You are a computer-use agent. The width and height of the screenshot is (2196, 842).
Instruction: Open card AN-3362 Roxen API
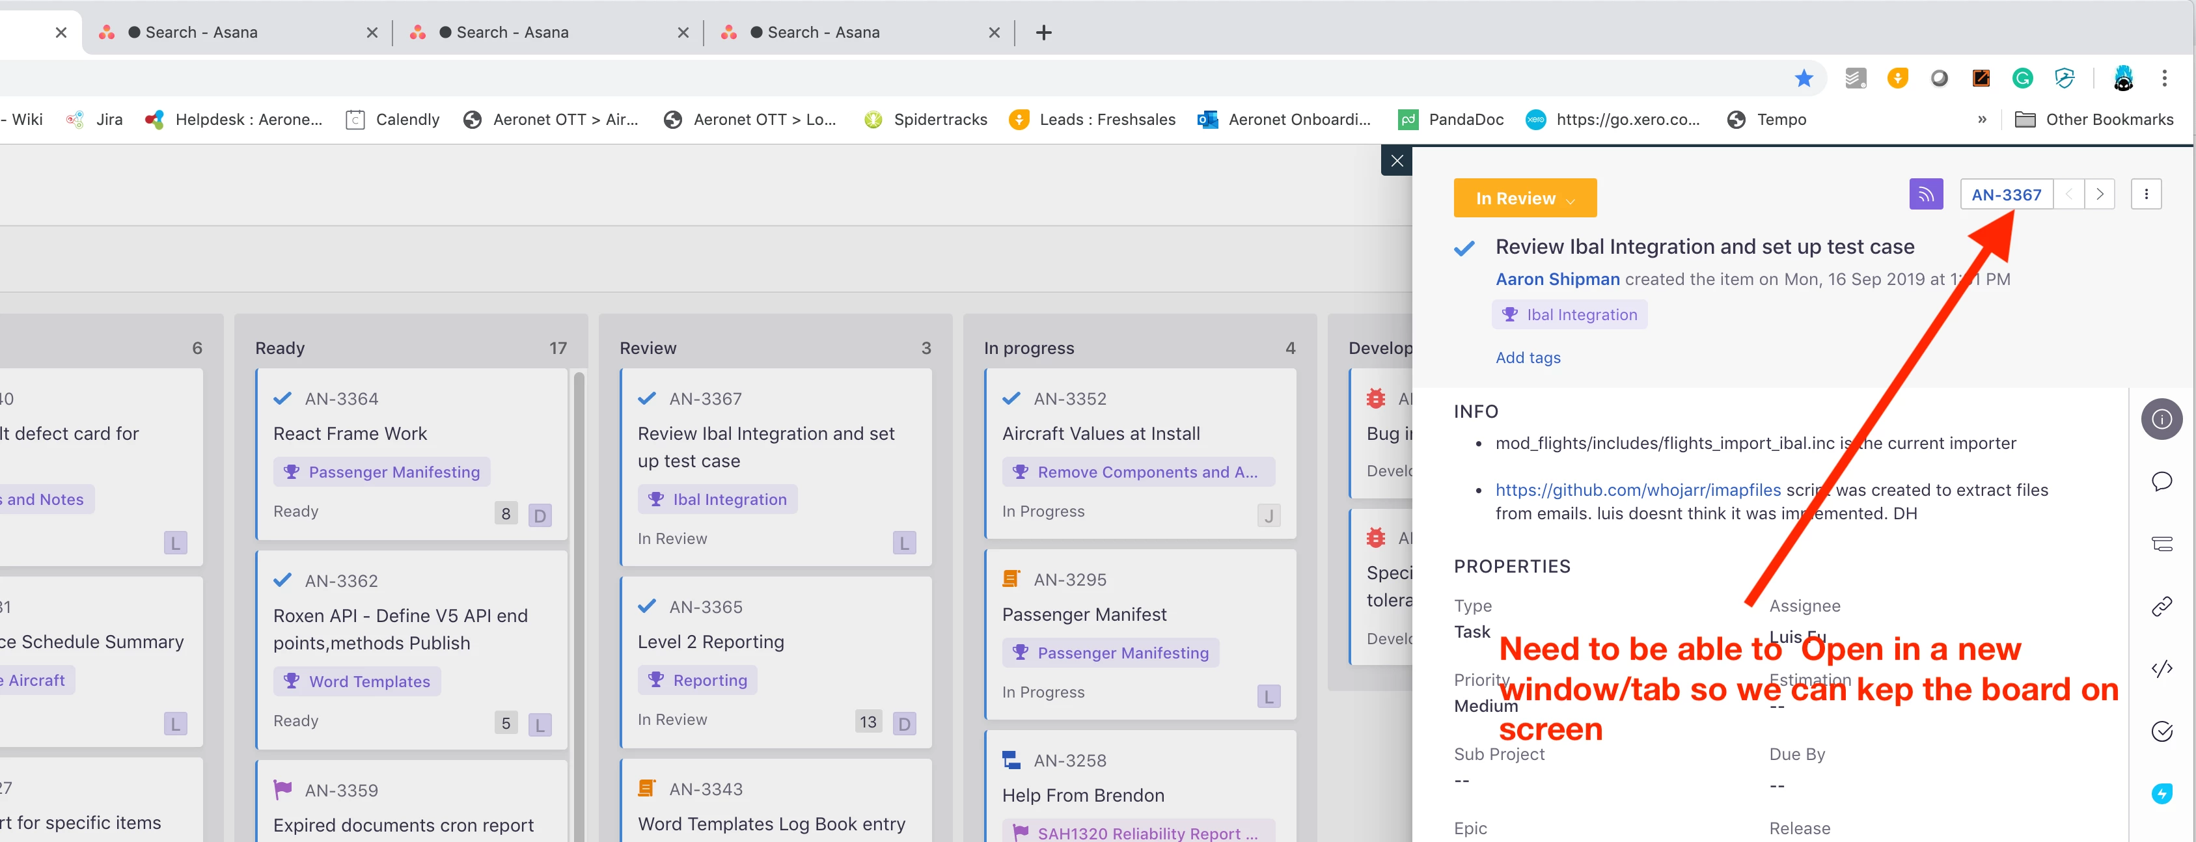(412, 649)
